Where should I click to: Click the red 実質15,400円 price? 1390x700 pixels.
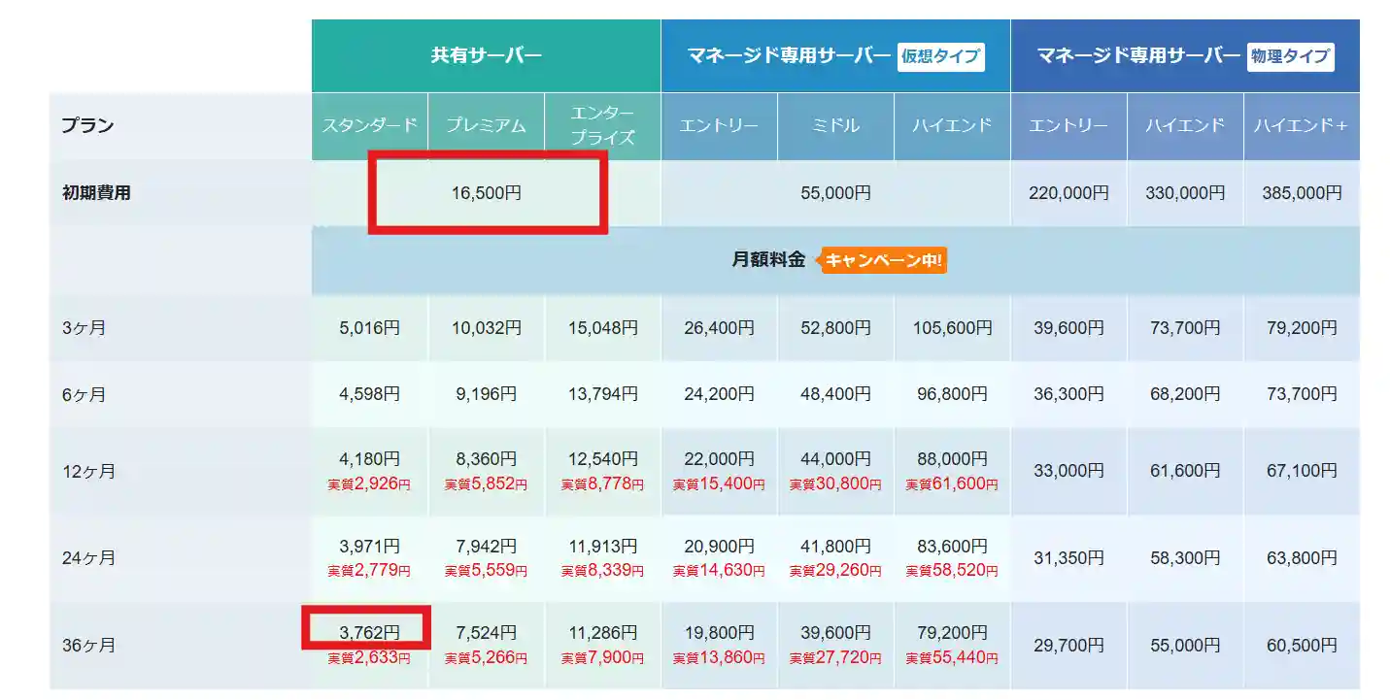pos(719,483)
